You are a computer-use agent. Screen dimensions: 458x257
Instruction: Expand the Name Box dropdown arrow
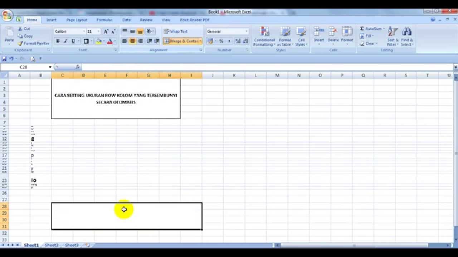point(50,67)
